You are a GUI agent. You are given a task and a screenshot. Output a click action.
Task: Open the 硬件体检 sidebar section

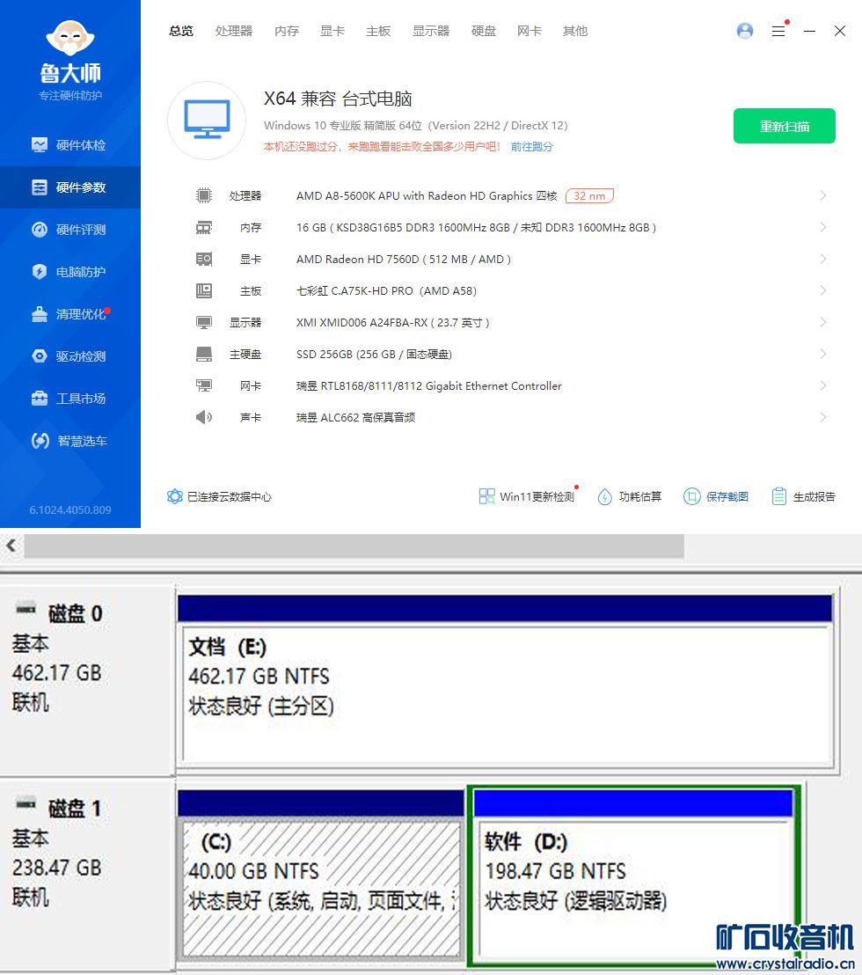click(69, 145)
